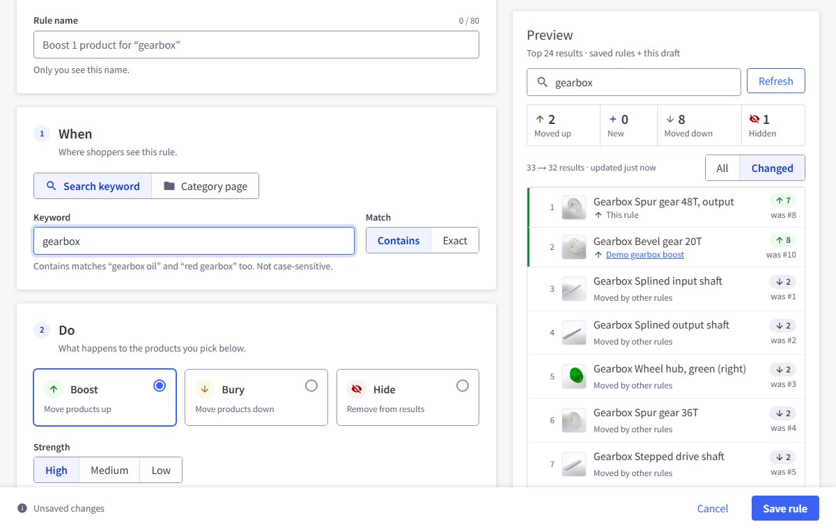Open the Demo gearbox boost link

click(x=645, y=255)
